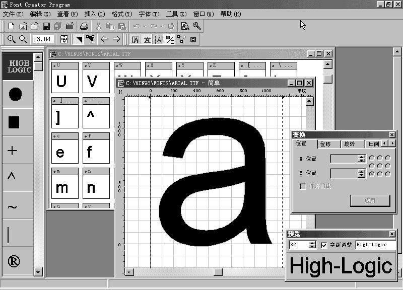This screenshot has height=290, width=403.
Task: Click the 应用 apply button
Action: click(x=370, y=200)
